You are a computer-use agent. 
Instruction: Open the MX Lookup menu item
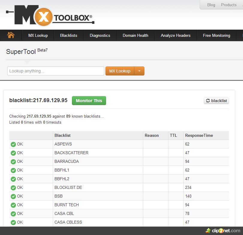click(38, 35)
